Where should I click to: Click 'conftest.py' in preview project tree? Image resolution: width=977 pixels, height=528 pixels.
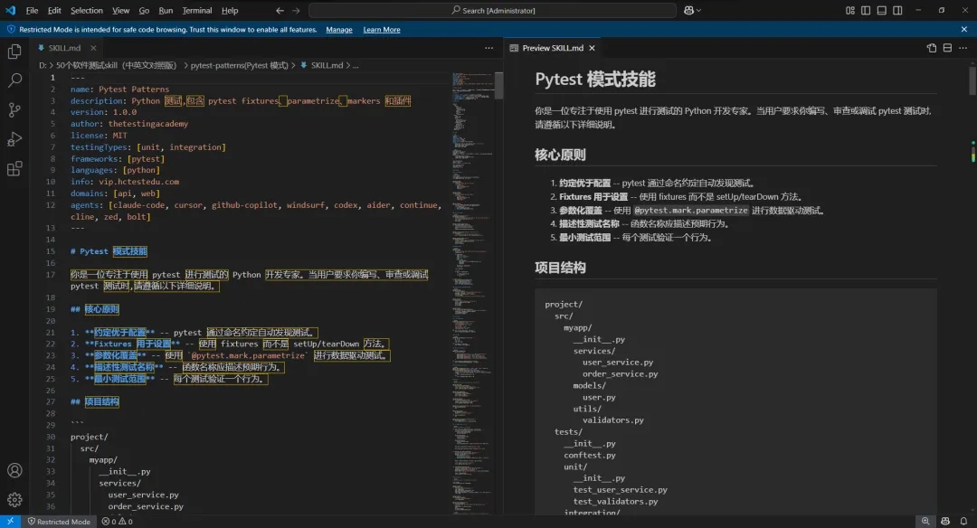(x=590, y=455)
